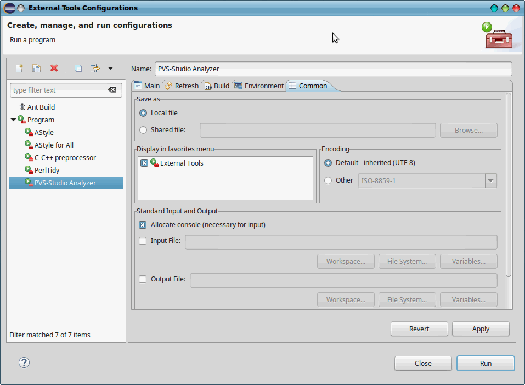The image size is (525, 385).
Task: Click Variables button under Input File
Action: tap(468, 261)
